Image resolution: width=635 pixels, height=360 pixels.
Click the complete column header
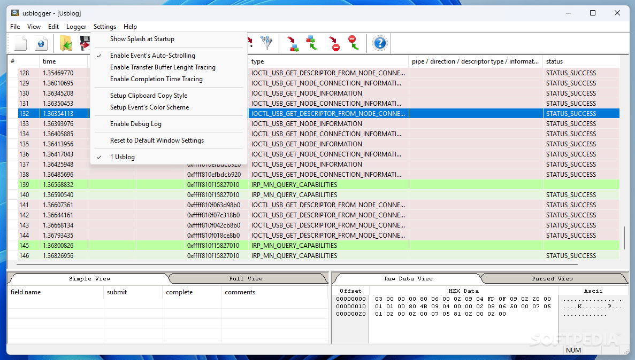192,292
